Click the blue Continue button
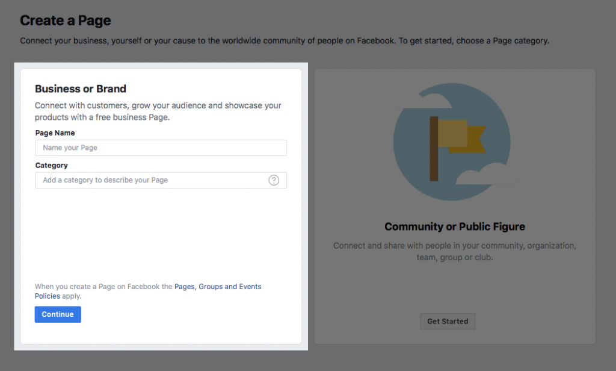Viewport: 616px width, 371px height. pos(58,314)
